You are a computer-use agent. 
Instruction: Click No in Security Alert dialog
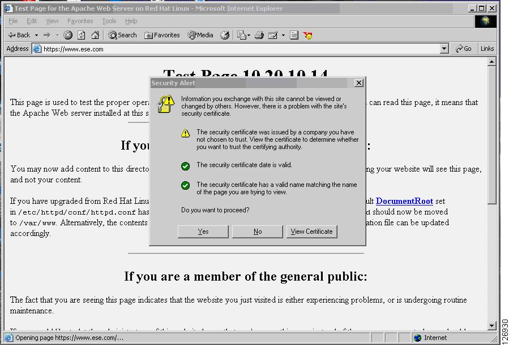258,232
